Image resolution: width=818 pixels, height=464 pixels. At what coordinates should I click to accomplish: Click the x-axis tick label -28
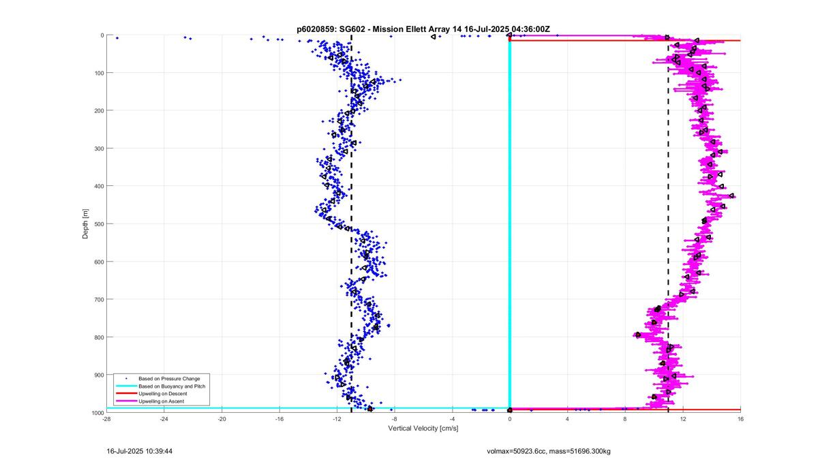106,419
